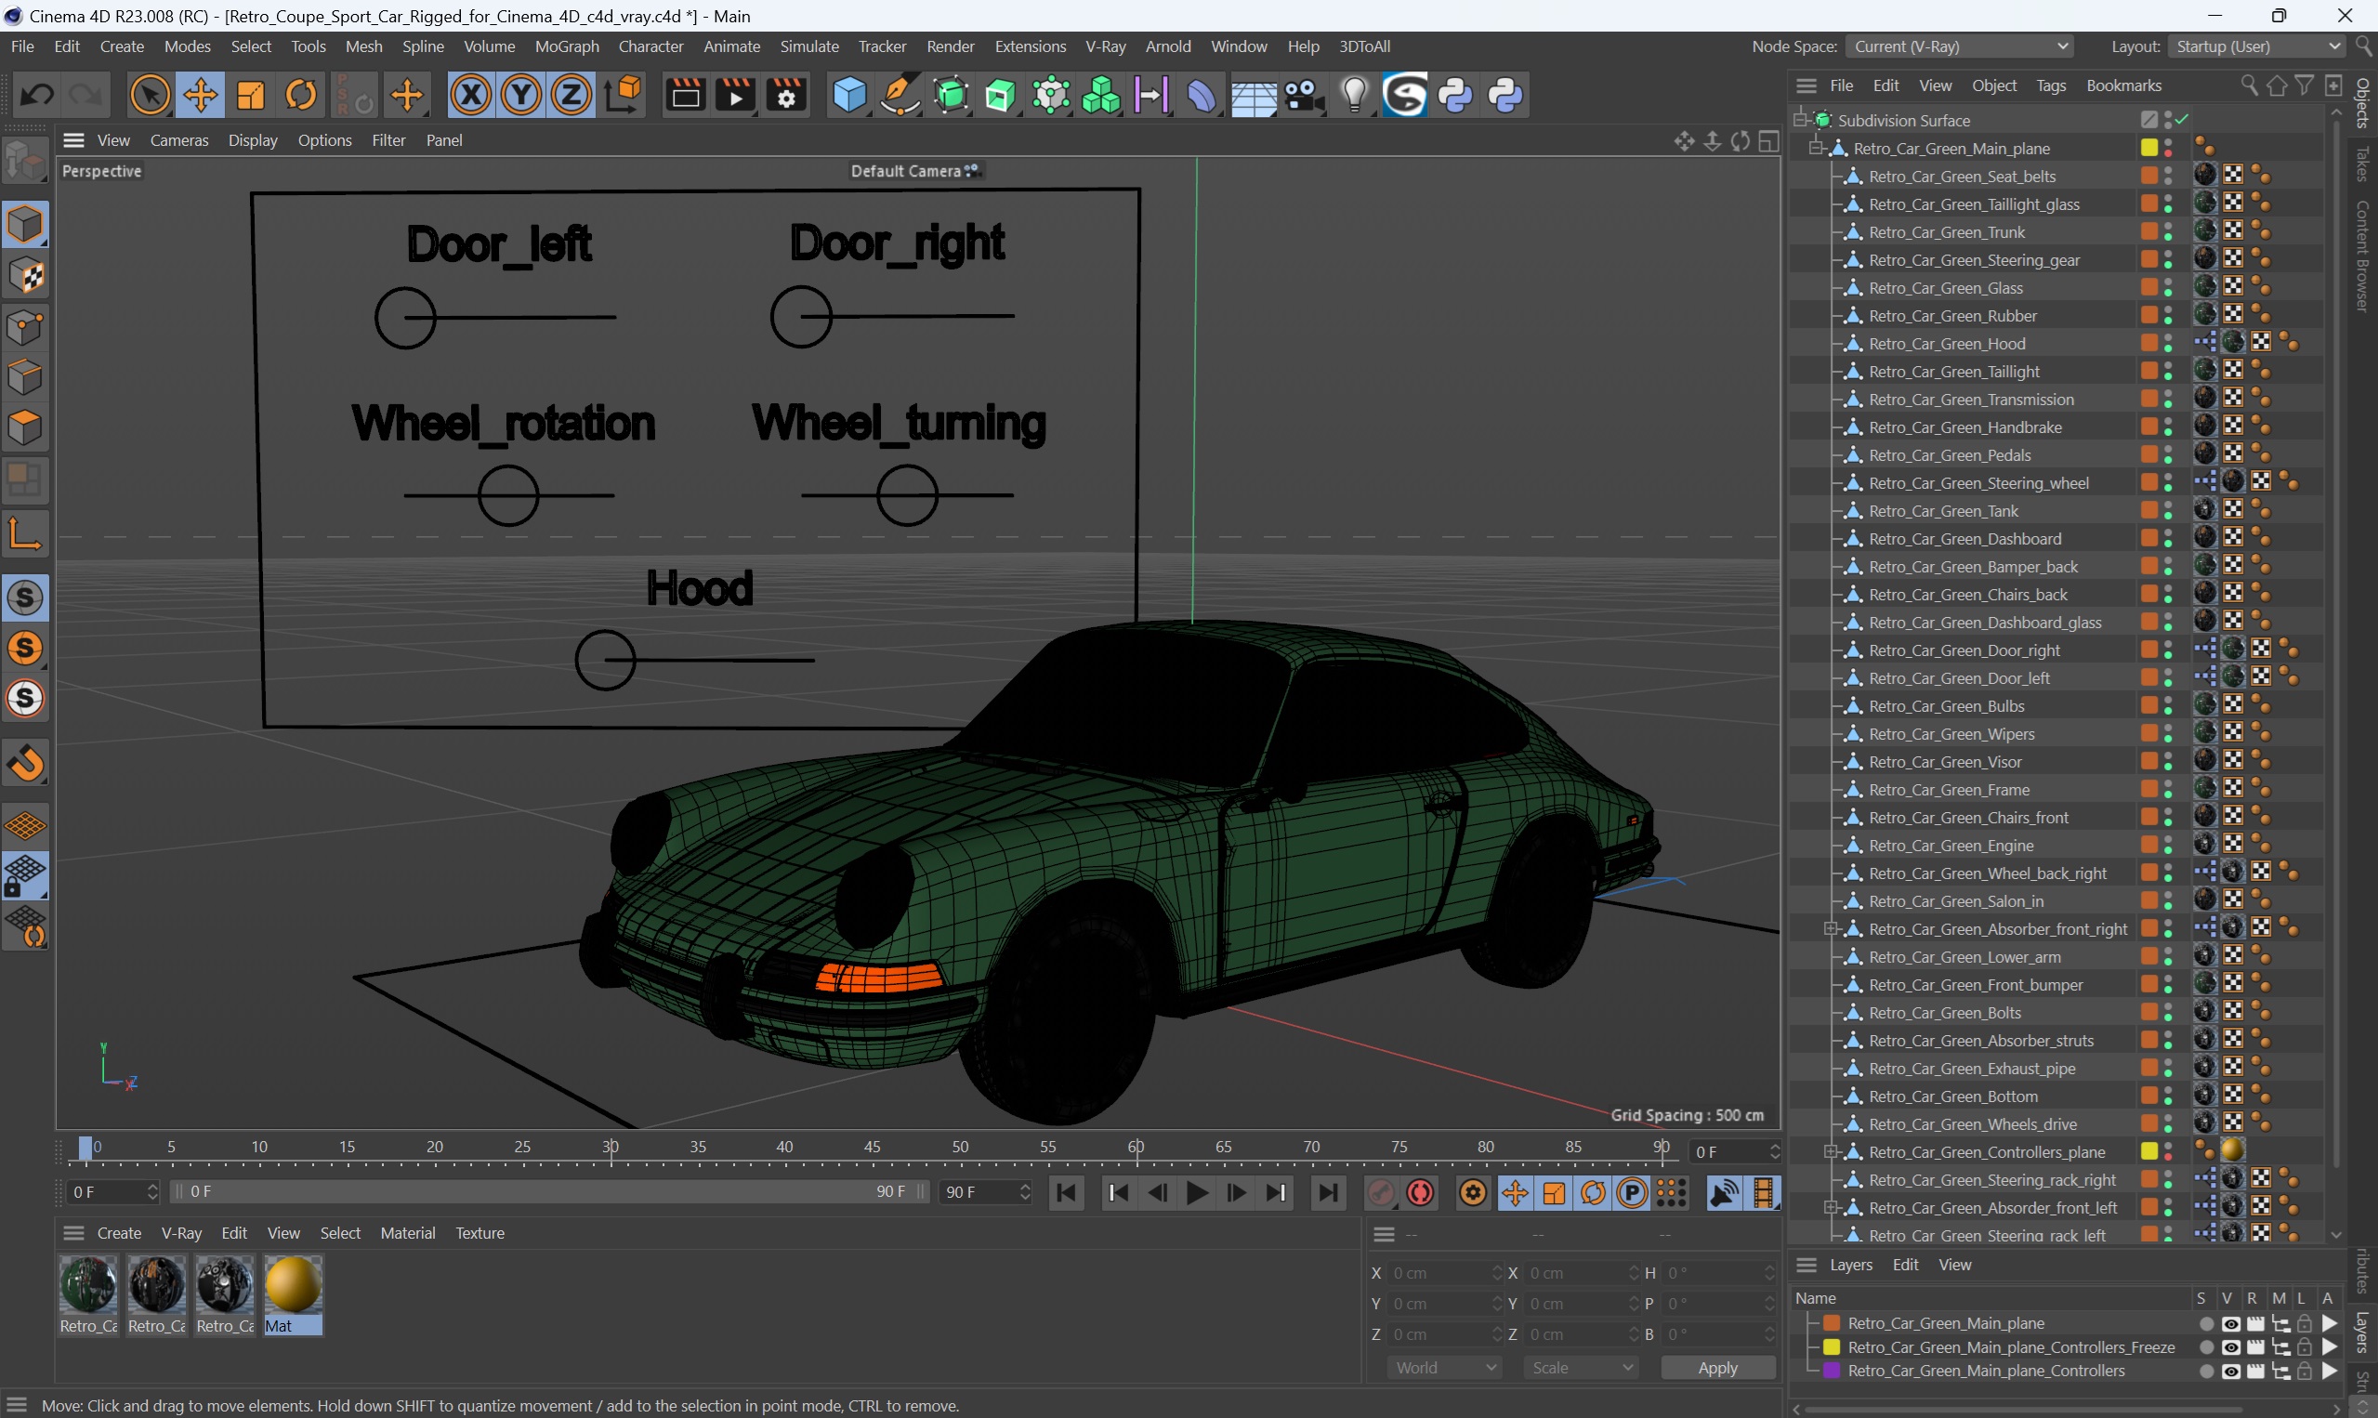This screenshot has width=2378, height=1418.
Task: Open the Simulate menu
Action: coord(809,46)
